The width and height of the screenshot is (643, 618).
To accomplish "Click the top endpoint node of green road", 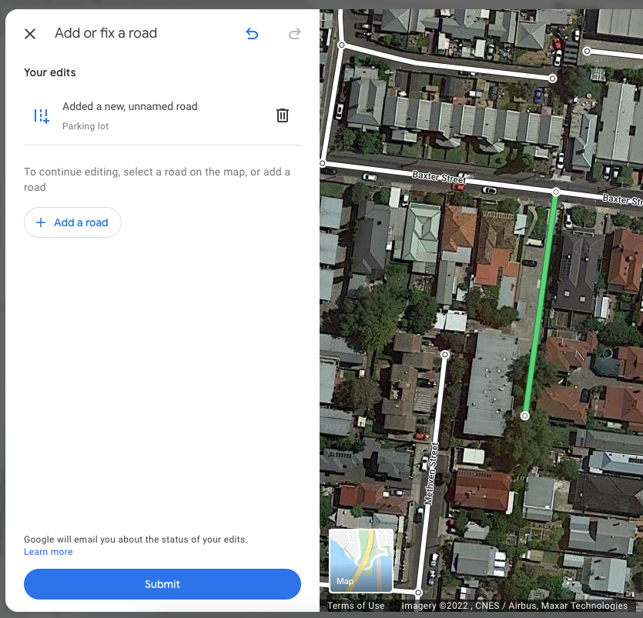I will click(556, 192).
